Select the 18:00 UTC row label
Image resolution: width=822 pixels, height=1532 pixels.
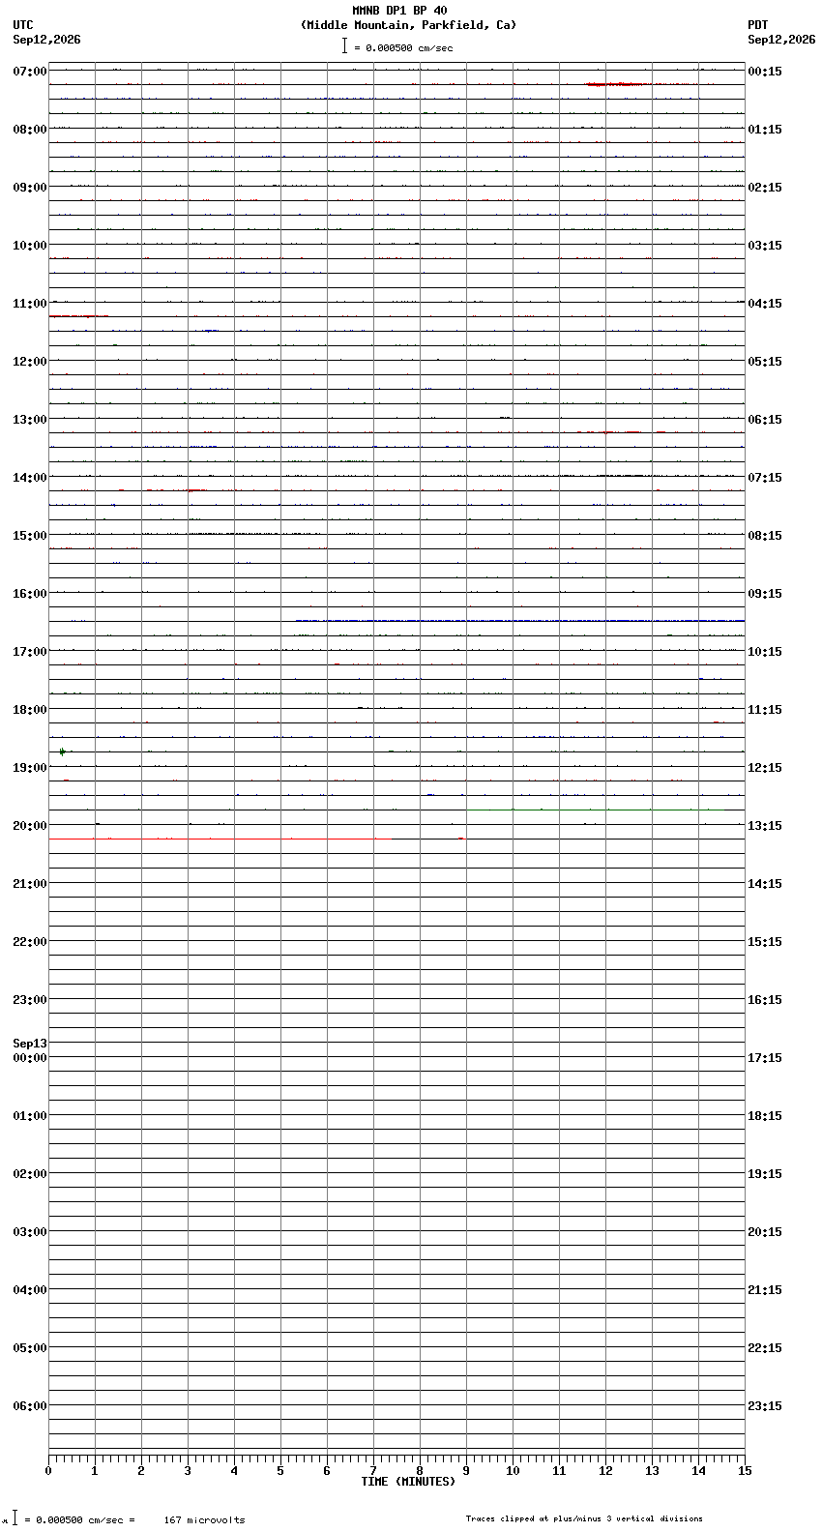[x=30, y=710]
